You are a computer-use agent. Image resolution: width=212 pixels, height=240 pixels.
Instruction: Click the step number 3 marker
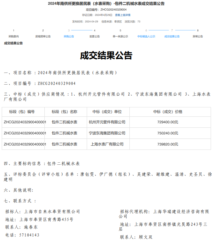point(68,30)
